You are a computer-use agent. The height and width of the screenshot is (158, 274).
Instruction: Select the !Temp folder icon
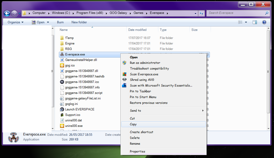tap(62, 38)
